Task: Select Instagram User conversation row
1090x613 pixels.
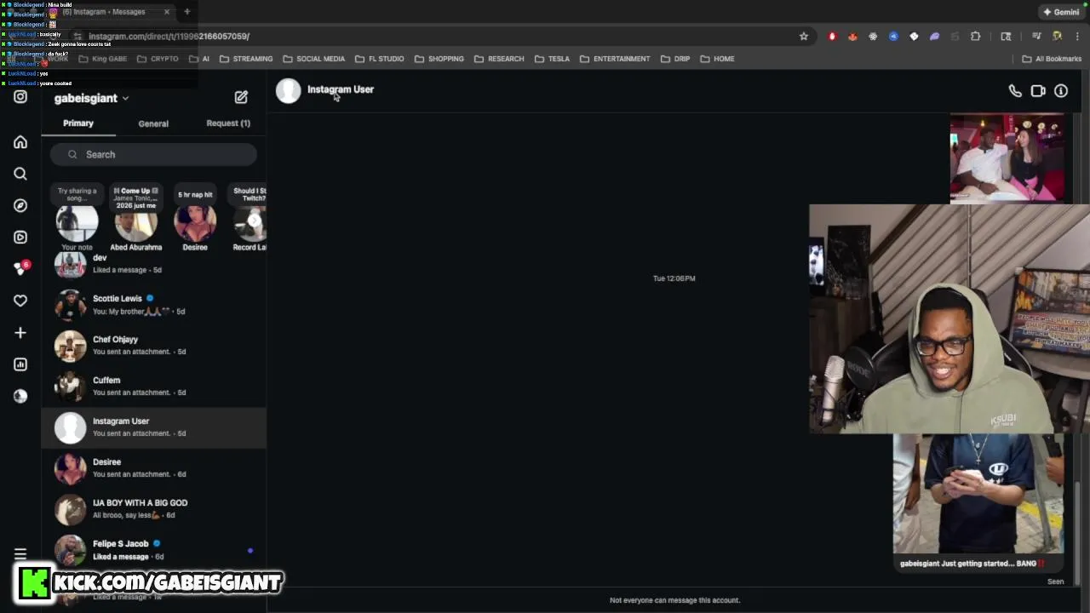Action: 154,427
